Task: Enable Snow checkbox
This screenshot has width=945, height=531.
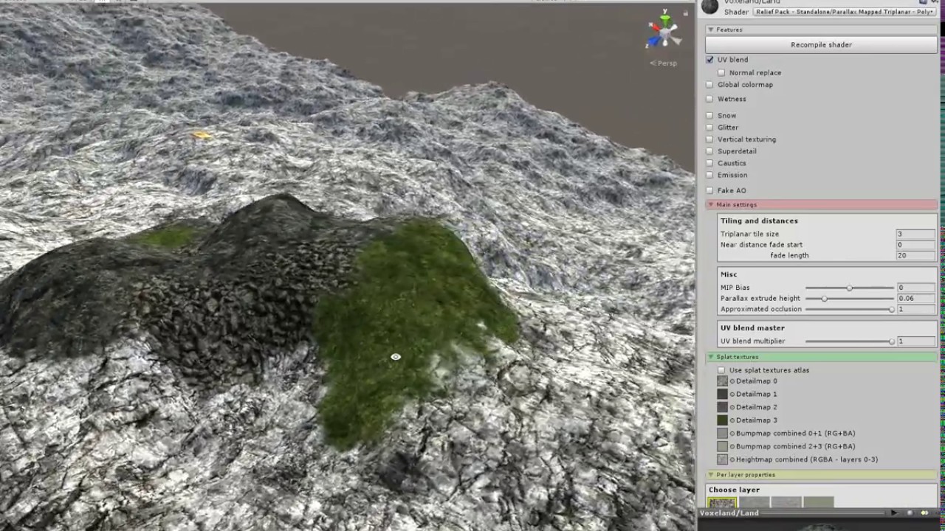Action: click(710, 116)
